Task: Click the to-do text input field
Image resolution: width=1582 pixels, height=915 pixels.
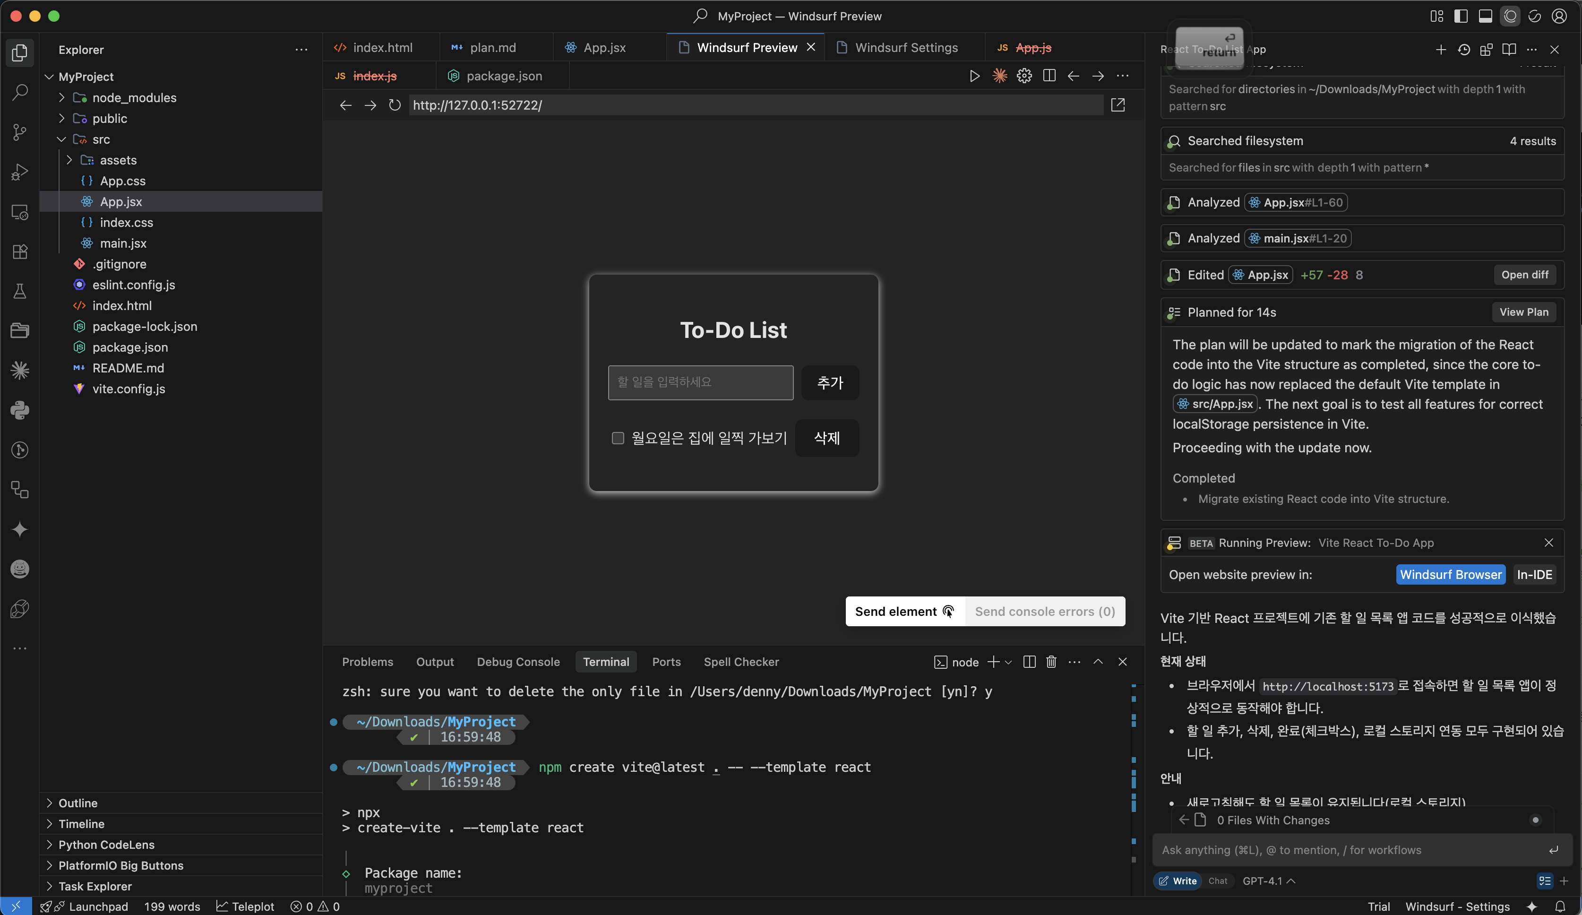Action: [x=700, y=382]
